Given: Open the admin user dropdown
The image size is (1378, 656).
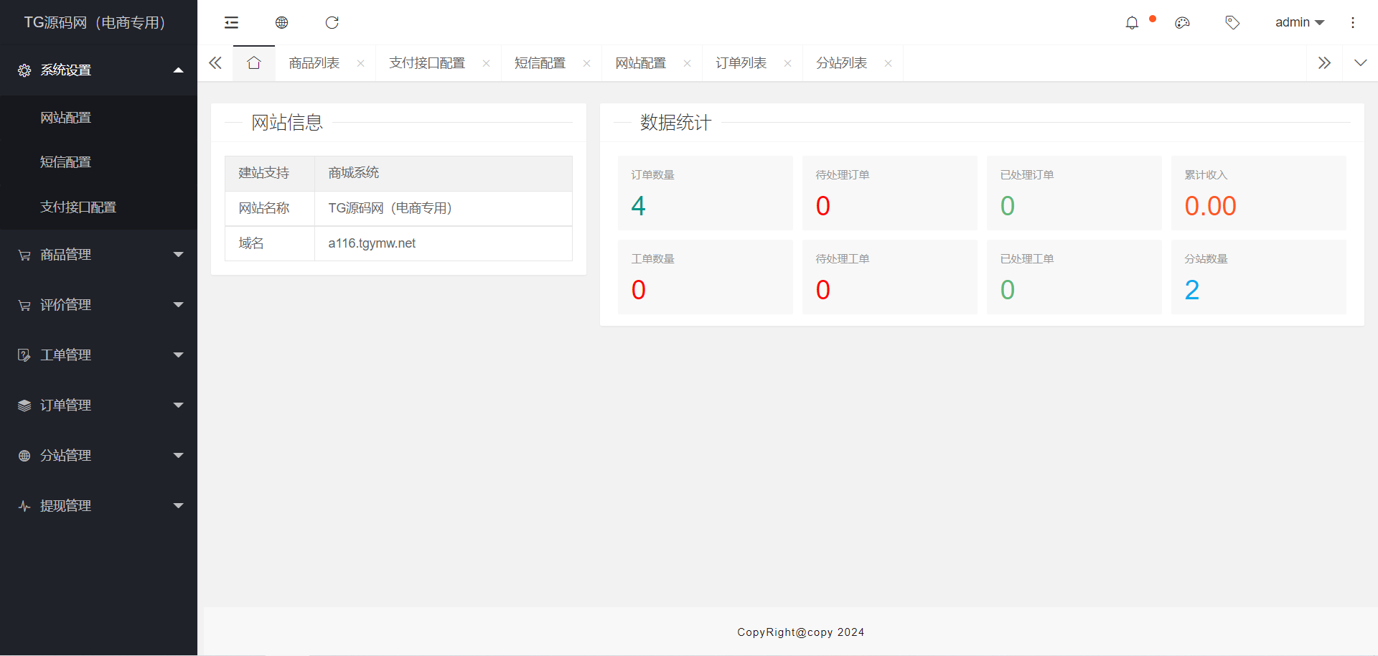Looking at the screenshot, I should click(1299, 23).
